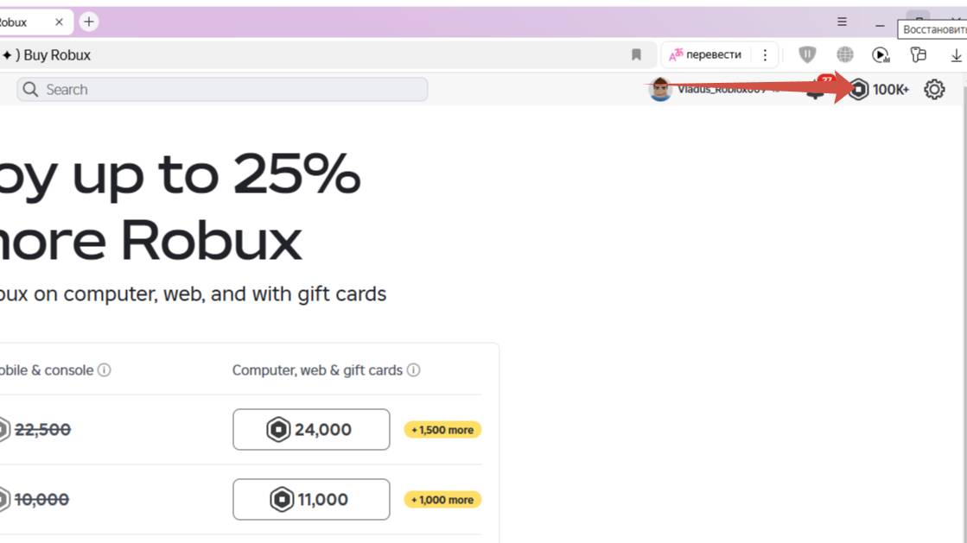Close the Robux browser tab
This screenshot has width=967, height=543.
59,22
